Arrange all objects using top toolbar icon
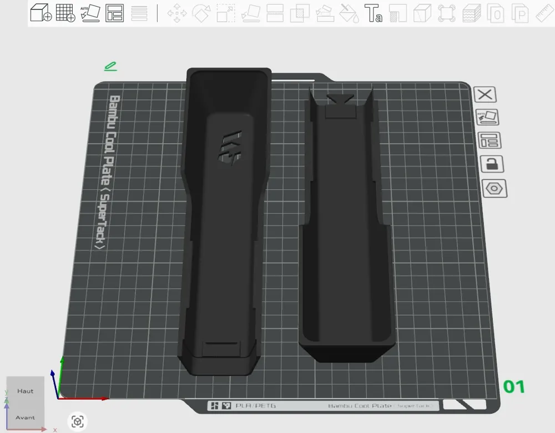This screenshot has width=555, height=433. [x=115, y=13]
